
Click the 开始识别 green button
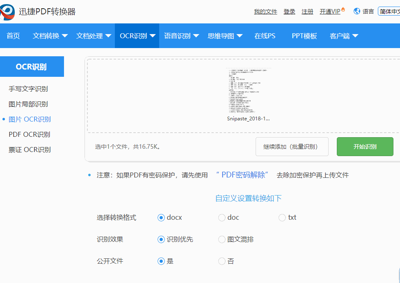coord(365,147)
